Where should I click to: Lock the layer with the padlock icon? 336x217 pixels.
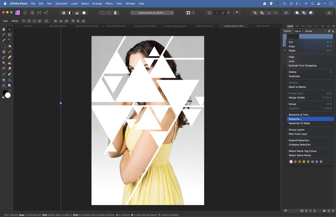click(333, 31)
